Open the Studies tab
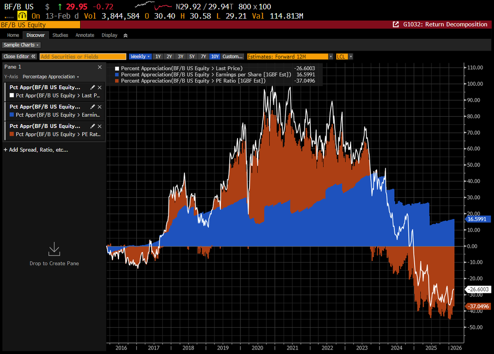 pos(60,35)
